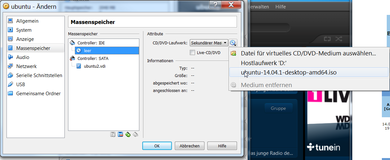Viewport: 390px width, 160px height.
Task: Open System settings category
Action: [35, 30]
